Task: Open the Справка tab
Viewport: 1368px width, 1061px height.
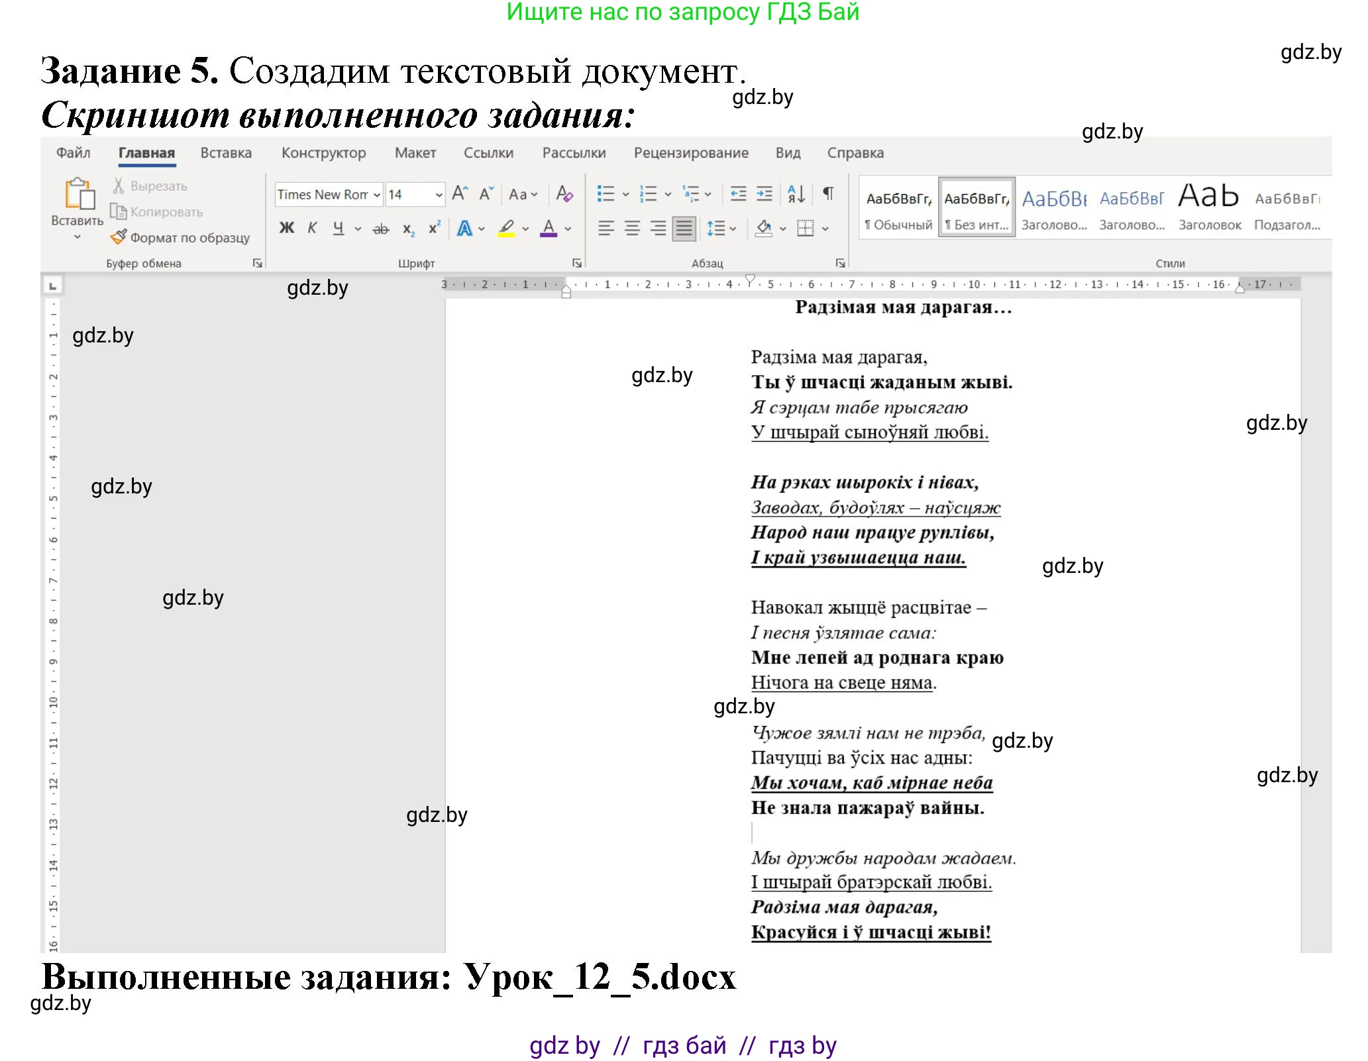Action: point(855,153)
